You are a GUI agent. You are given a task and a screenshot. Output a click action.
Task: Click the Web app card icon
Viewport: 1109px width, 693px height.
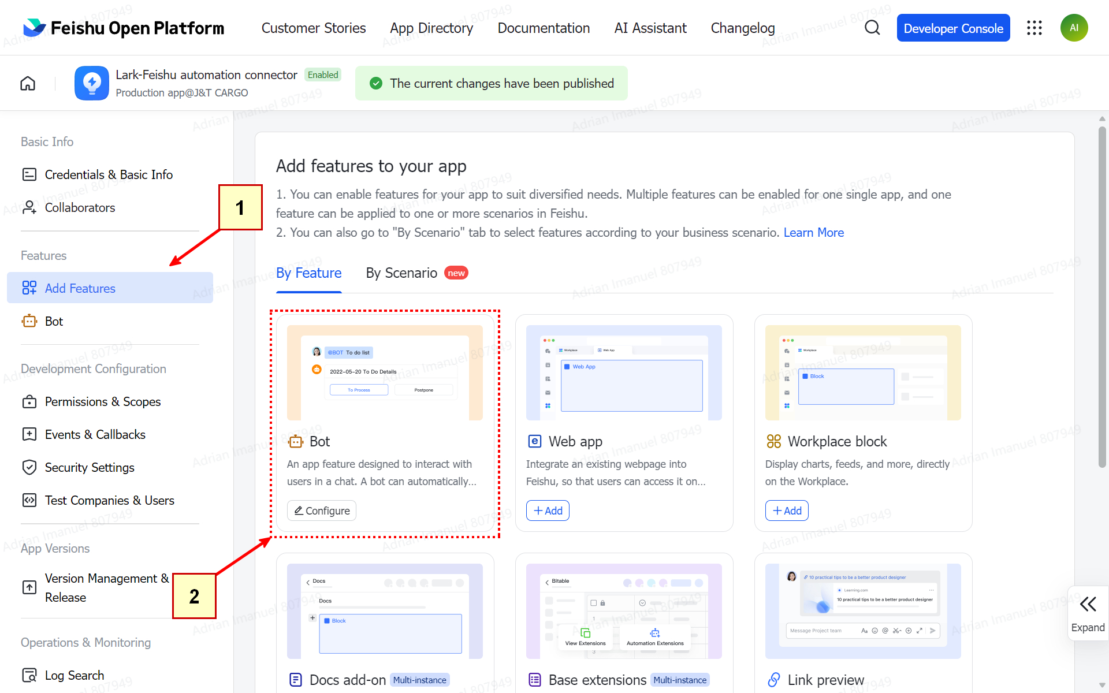tap(535, 441)
